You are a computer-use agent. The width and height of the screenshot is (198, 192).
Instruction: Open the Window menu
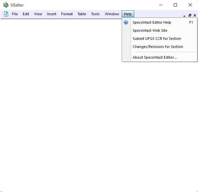[x=112, y=14]
